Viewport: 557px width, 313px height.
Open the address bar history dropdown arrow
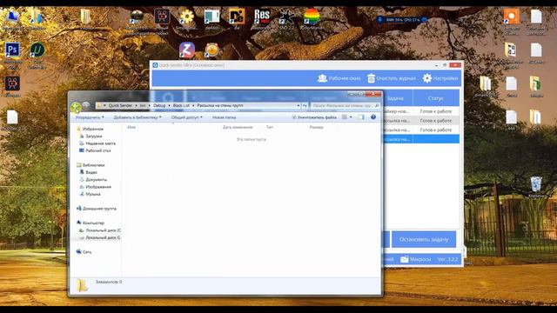(298, 105)
